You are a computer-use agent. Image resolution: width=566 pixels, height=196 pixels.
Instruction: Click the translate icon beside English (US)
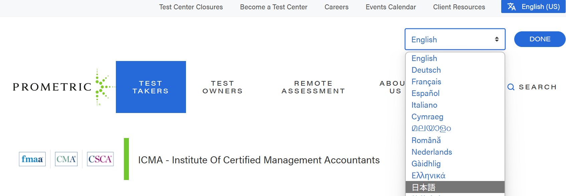click(512, 7)
